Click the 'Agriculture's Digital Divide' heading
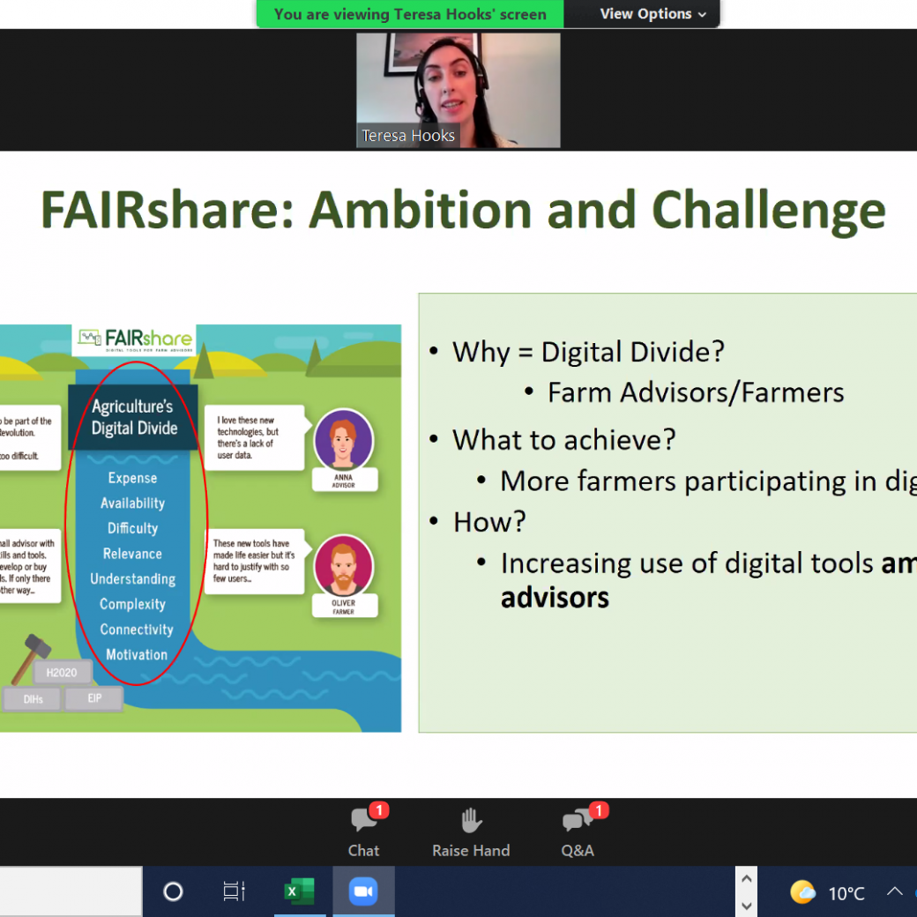Screen dimensions: 917x917 point(134,418)
